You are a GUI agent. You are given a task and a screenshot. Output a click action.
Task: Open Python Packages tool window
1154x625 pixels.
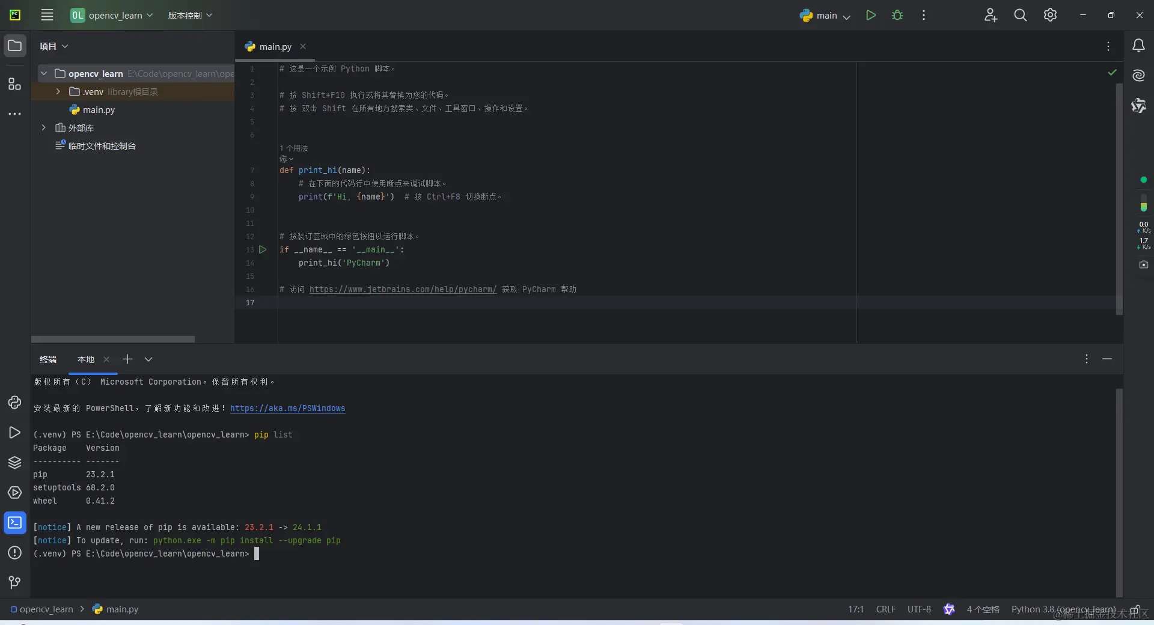click(15, 462)
